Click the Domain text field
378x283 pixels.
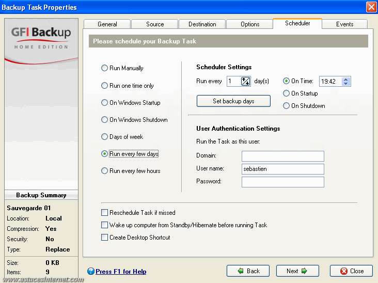[x=283, y=156]
